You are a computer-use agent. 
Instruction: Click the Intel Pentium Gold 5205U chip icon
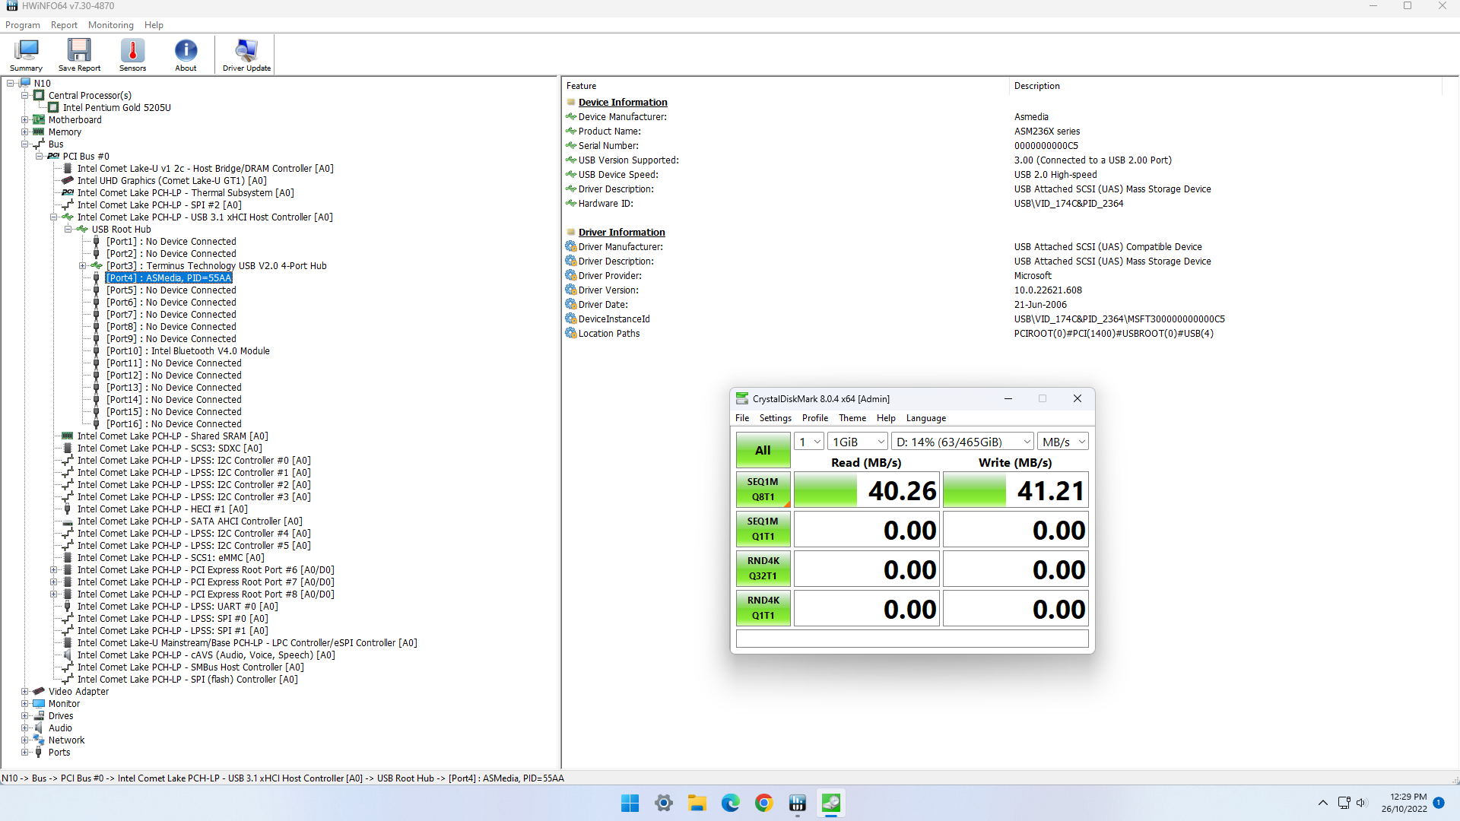(x=54, y=108)
